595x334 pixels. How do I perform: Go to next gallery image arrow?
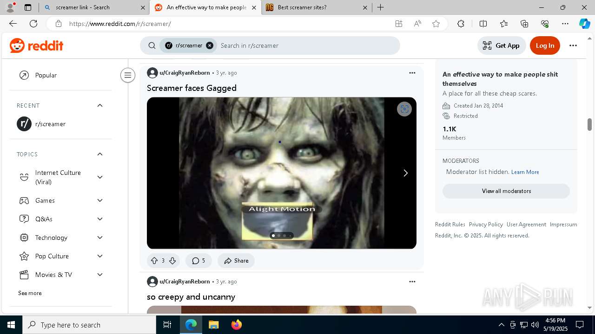click(x=405, y=173)
